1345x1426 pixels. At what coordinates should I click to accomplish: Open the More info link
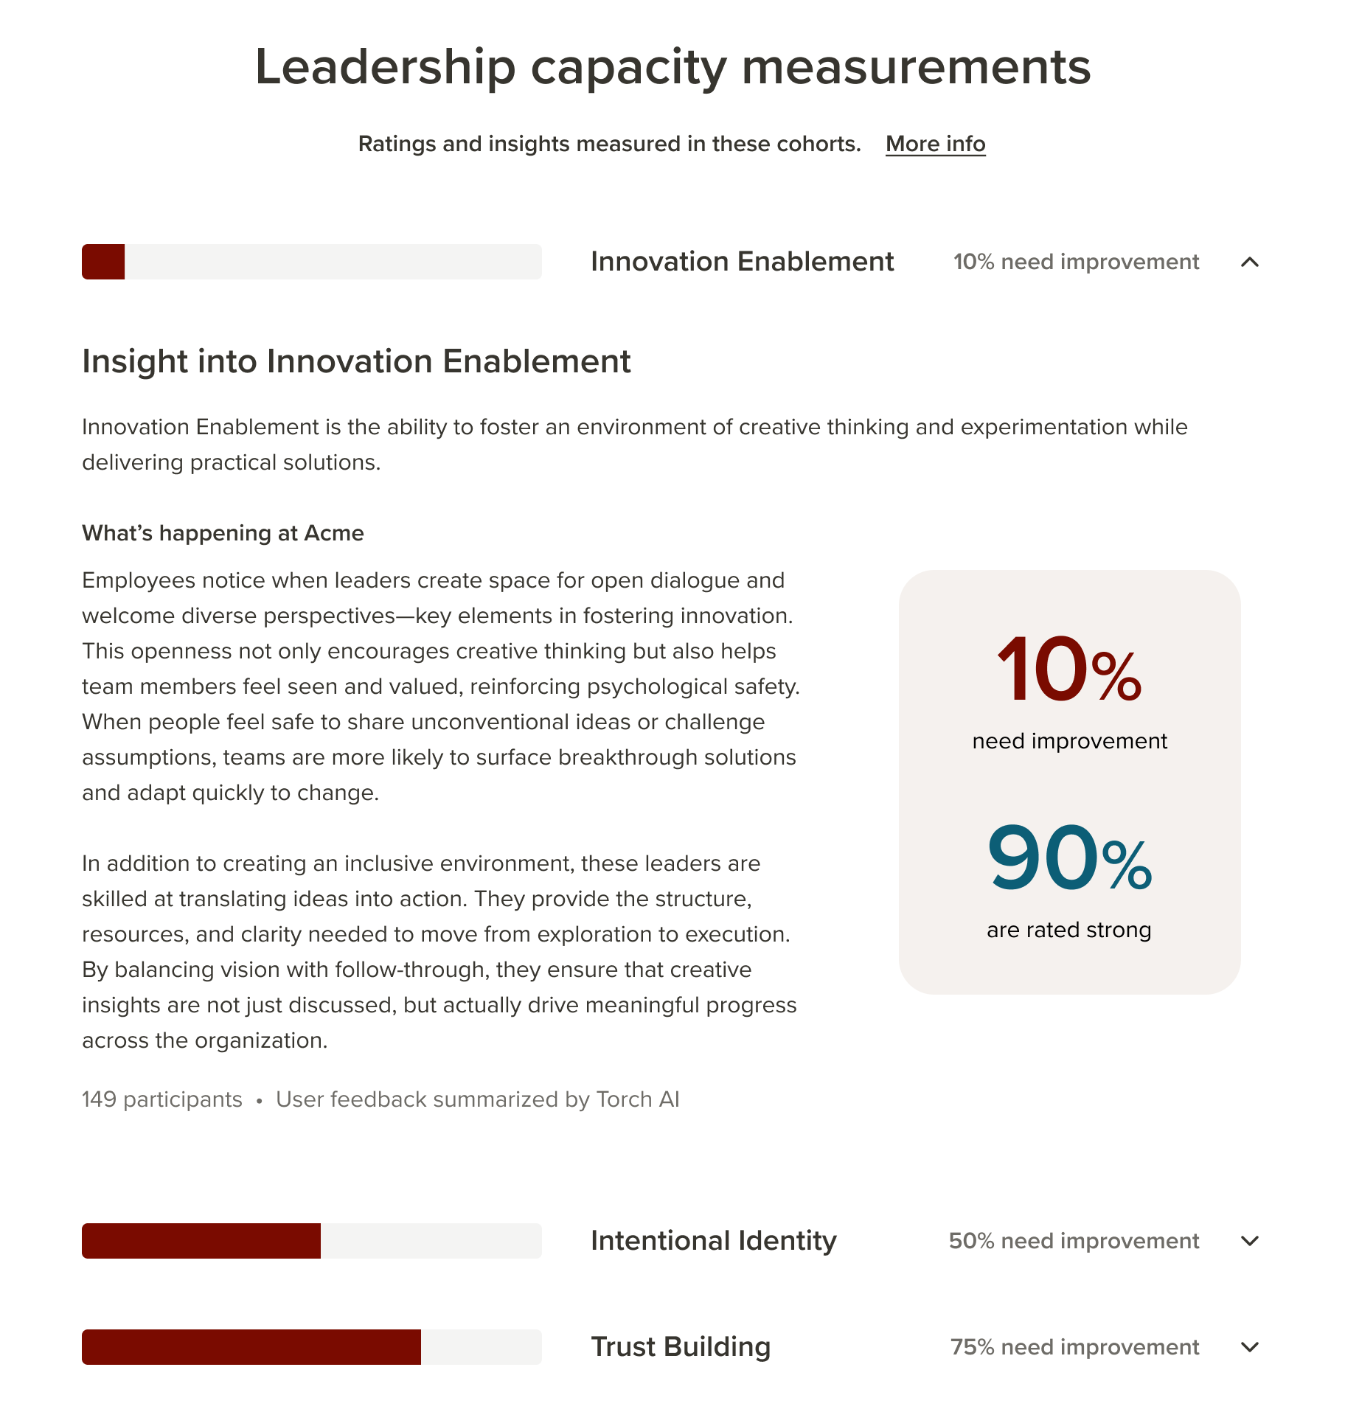coord(935,144)
